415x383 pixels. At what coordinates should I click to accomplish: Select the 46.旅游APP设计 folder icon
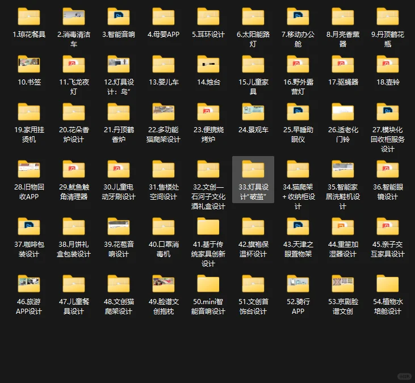(29, 284)
